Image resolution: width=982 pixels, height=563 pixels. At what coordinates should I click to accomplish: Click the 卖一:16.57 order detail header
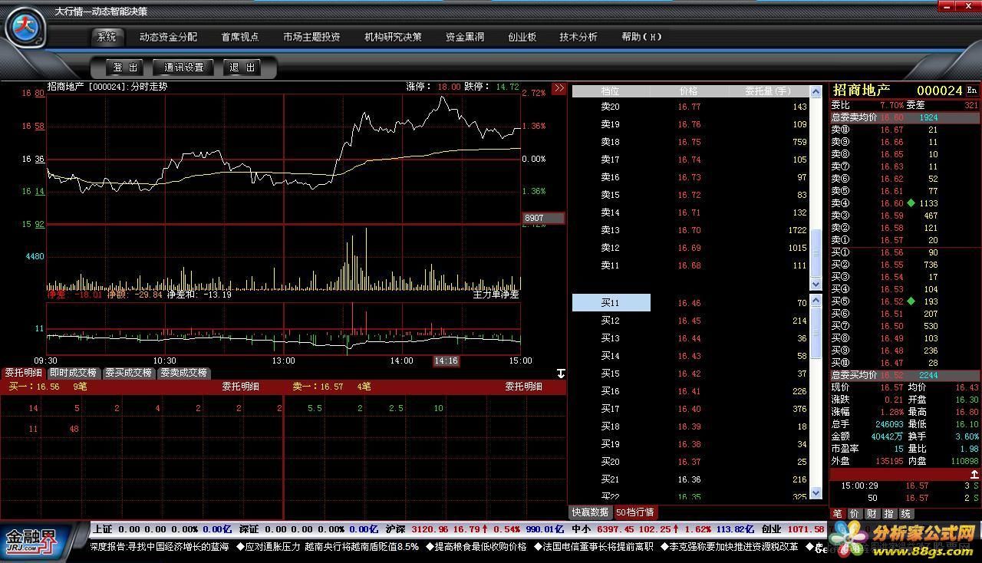coord(318,387)
